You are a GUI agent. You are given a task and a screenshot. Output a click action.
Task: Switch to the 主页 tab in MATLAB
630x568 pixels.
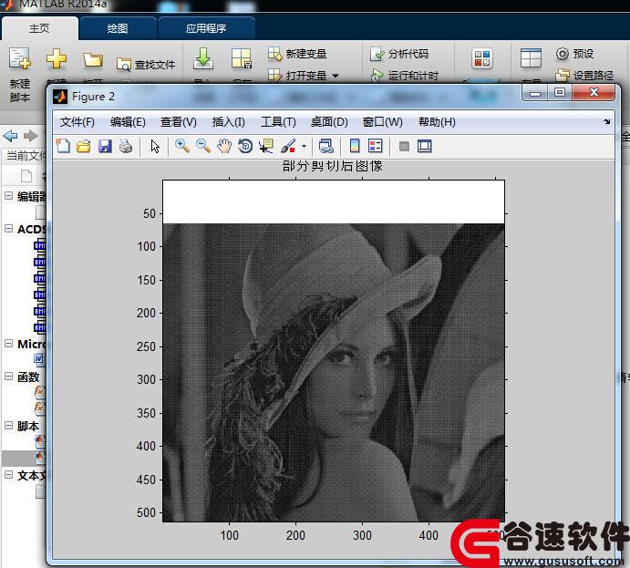click(39, 28)
